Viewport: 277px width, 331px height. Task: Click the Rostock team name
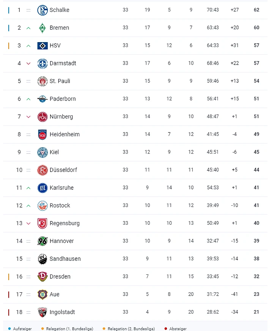60,205
